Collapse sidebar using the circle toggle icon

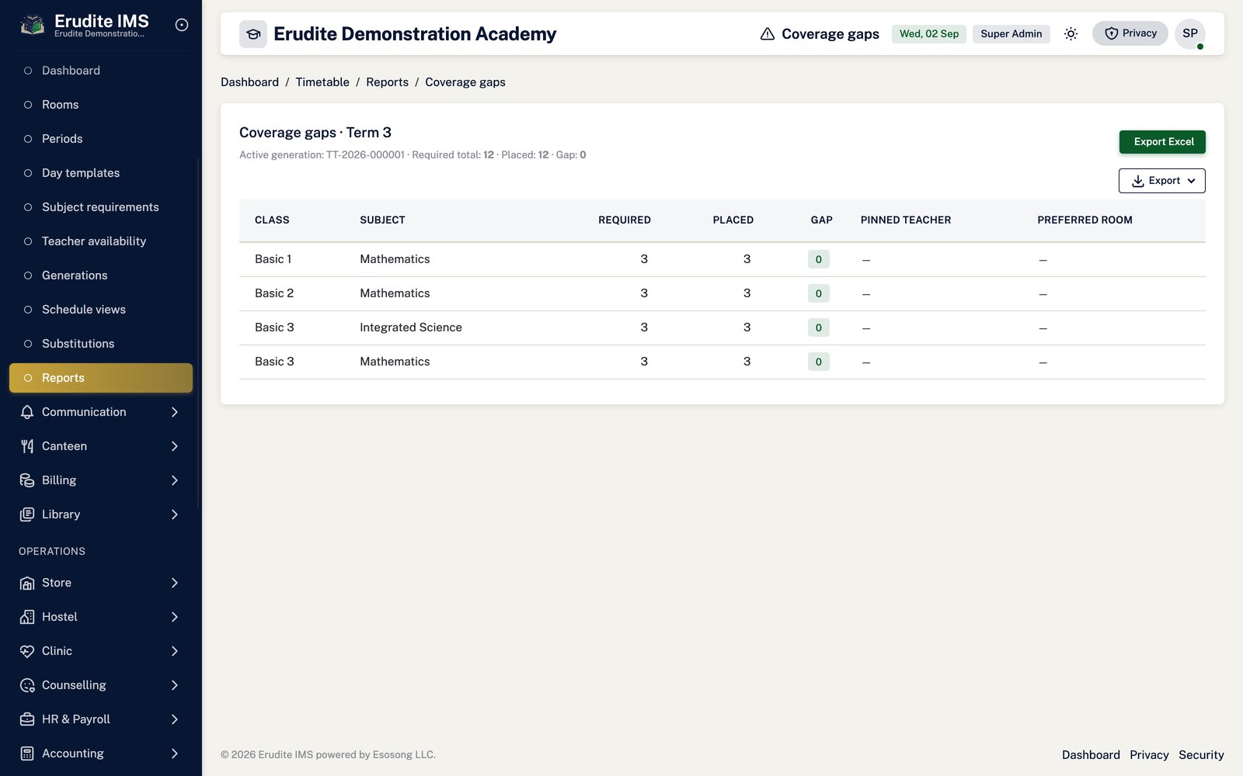point(182,25)
